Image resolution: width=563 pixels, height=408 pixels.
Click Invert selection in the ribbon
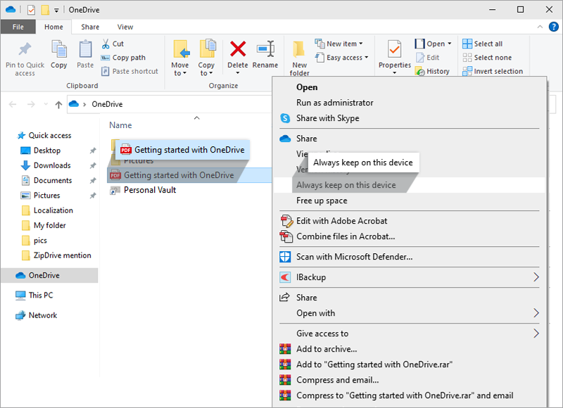[493, 71]
